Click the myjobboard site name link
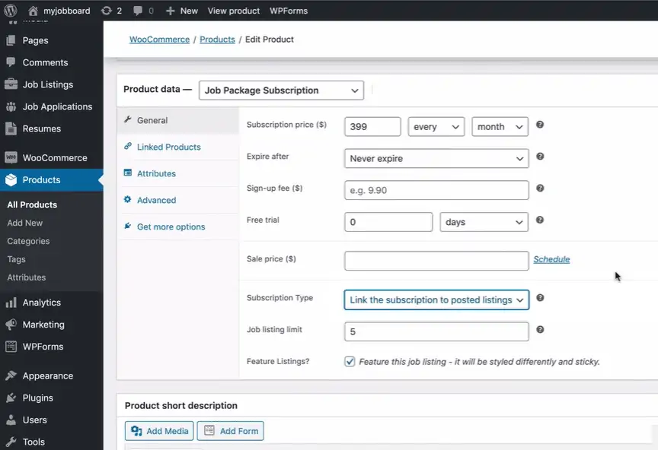Screen dimensions: 658x450 click(67, 11)
